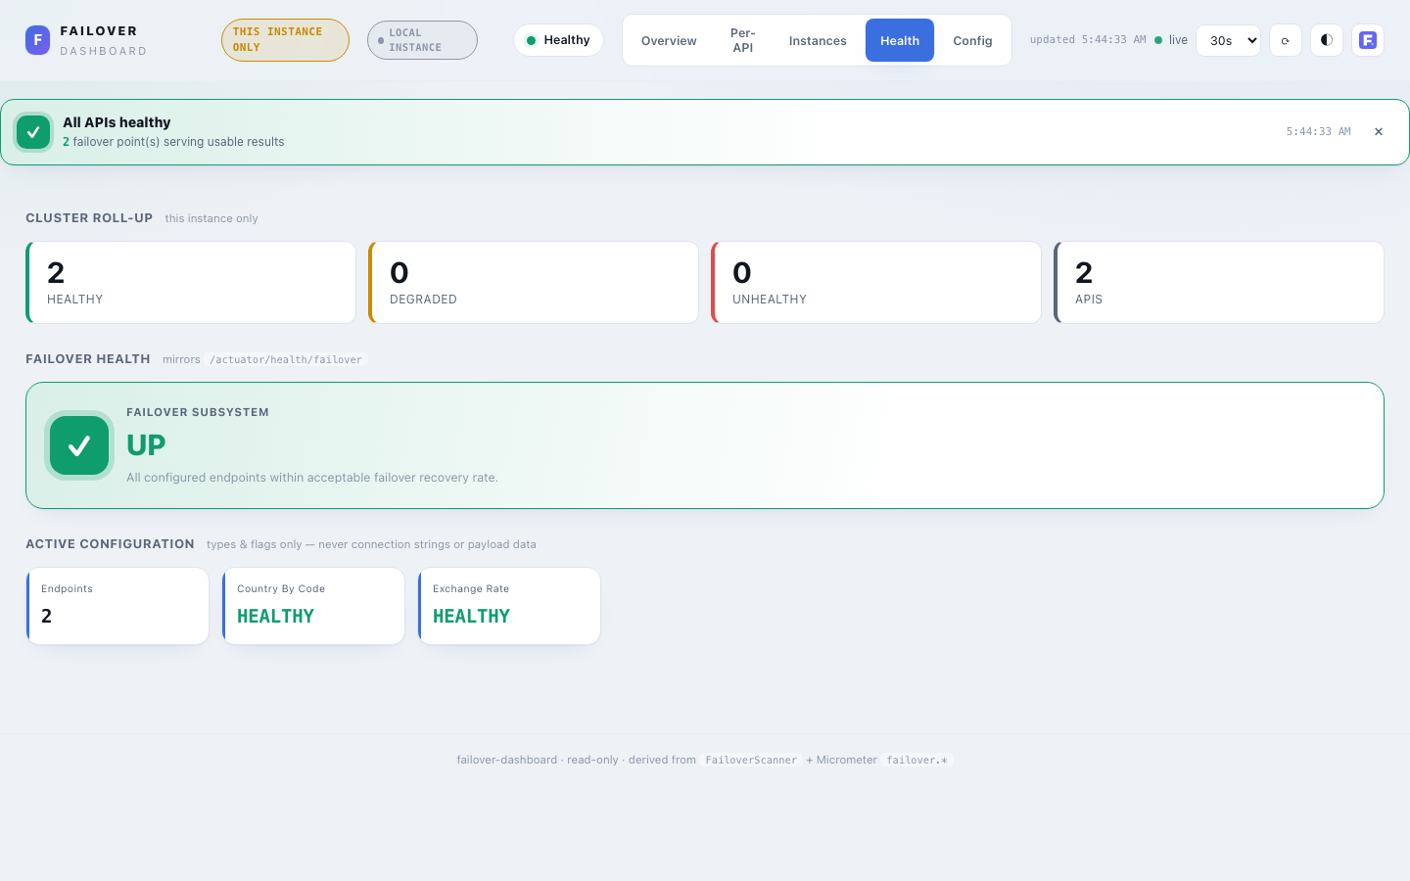Click the green check icon in the banner
The width and height of the screenshot is (1410, 881).
[33, 132]
